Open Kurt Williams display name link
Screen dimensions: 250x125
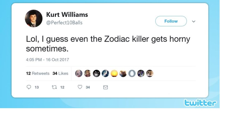[67, 15]
